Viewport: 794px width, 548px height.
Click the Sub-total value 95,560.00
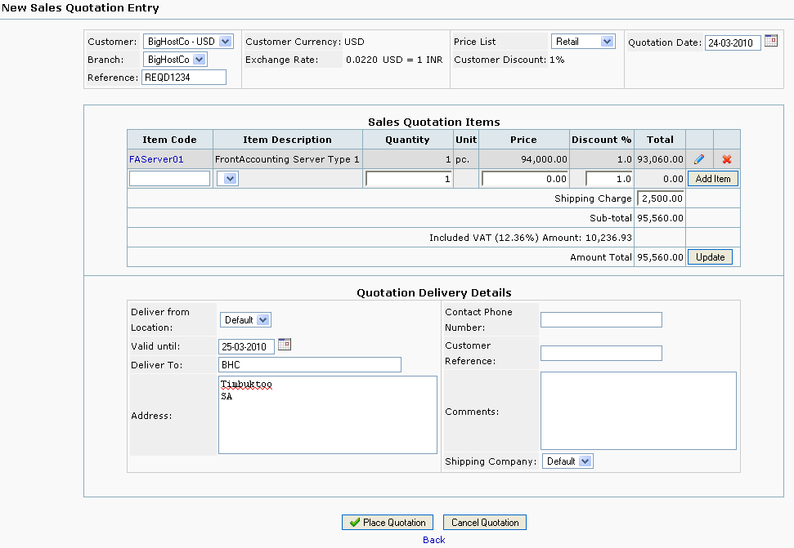pos(660,218)
